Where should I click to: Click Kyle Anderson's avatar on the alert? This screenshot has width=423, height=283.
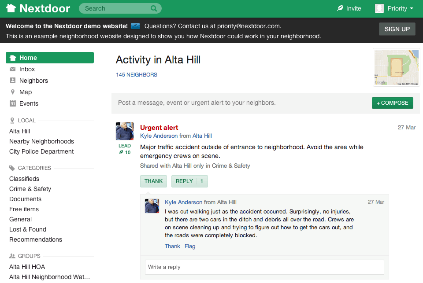[125, 131]
